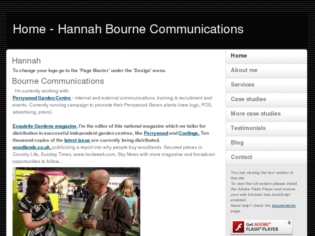Click the Hannah heading text
The width and height of the screenshot is (315, 236).
26,61
